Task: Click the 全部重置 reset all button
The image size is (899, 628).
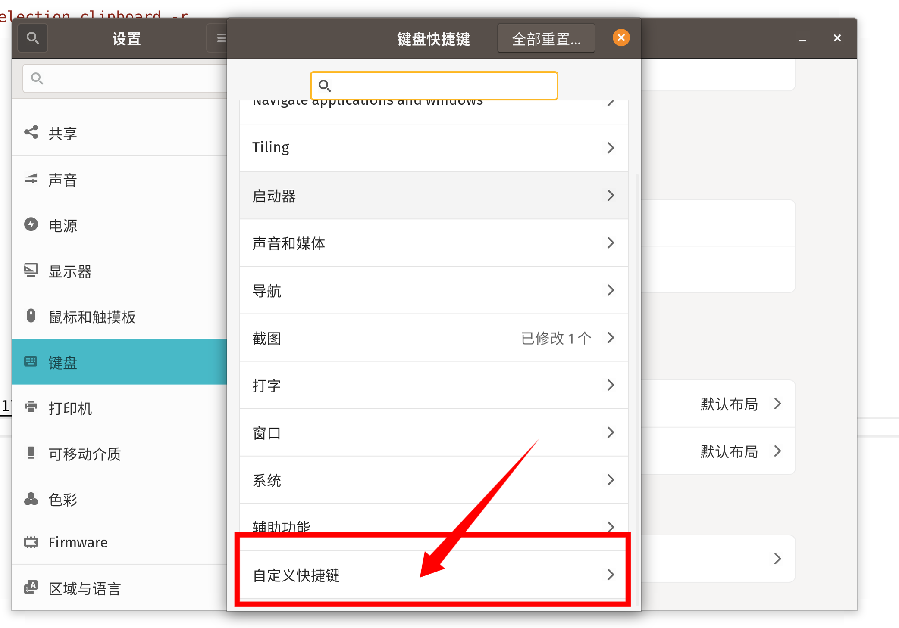Action: pos(546,38)
